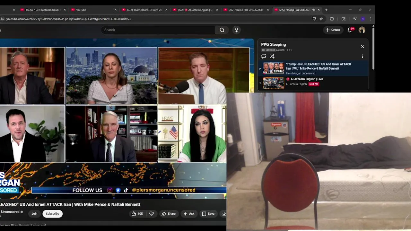Close the Al Jazeera English browser tab
This screenshot has width=411, height=231.
(x=217, y=10)
